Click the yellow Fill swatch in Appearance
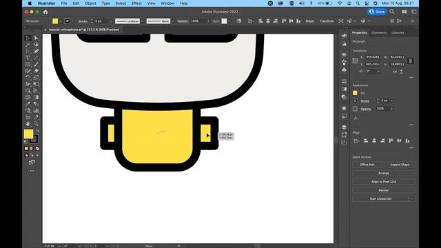441x248 pixels. click(x=355, y=93)
